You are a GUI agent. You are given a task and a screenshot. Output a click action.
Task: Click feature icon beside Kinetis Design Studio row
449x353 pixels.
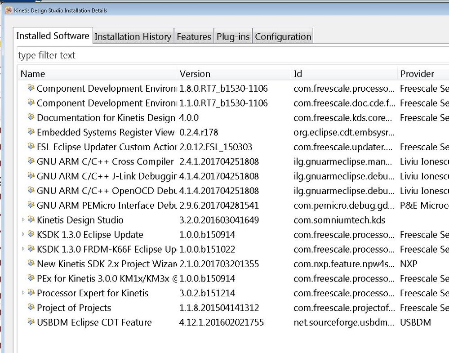tap(31, 219)
